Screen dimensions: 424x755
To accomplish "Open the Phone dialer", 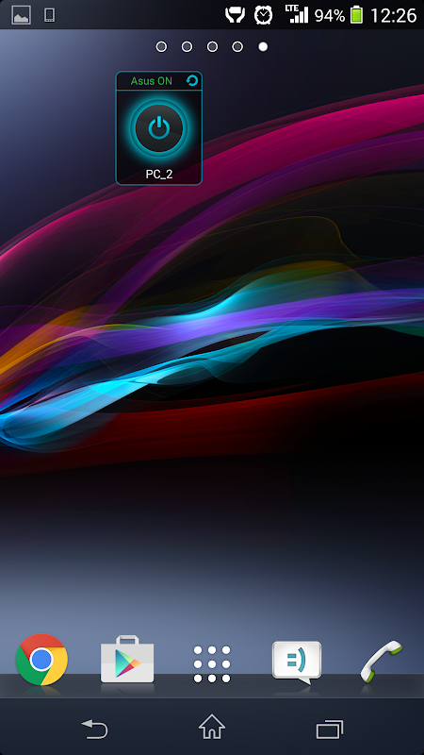I will tap(382, 661).
